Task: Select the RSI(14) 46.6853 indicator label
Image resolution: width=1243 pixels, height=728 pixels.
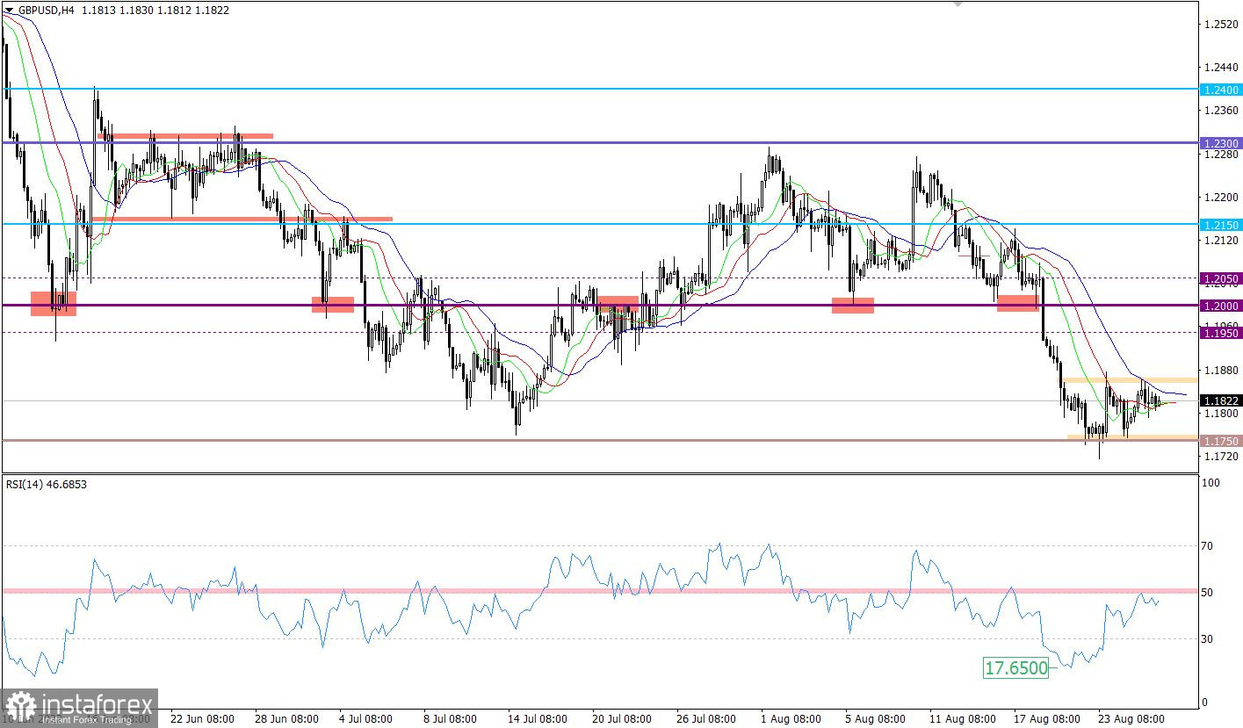Action: (47, 484)
